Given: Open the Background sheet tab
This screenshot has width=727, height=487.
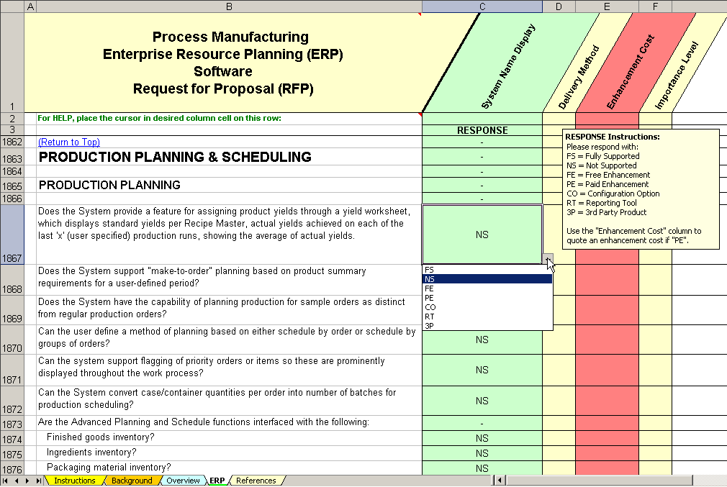Looking at the screenshot, I should click(x=132, y=481).
